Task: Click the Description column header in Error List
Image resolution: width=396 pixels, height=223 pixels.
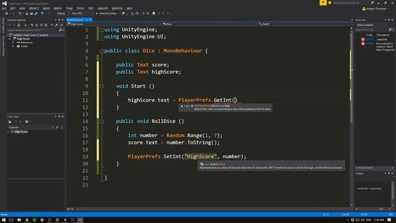Action: pyautogui.click(x=383, y=35)
